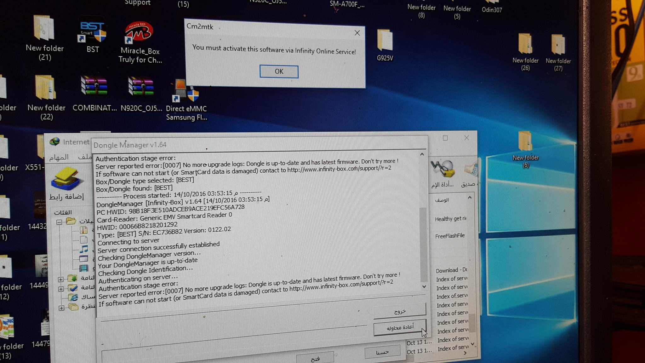Expand the stacked-folders queue node
Image resolution: width=645 pixels, height=363 pixels.
pyautogui.click(x=61, y=308)
